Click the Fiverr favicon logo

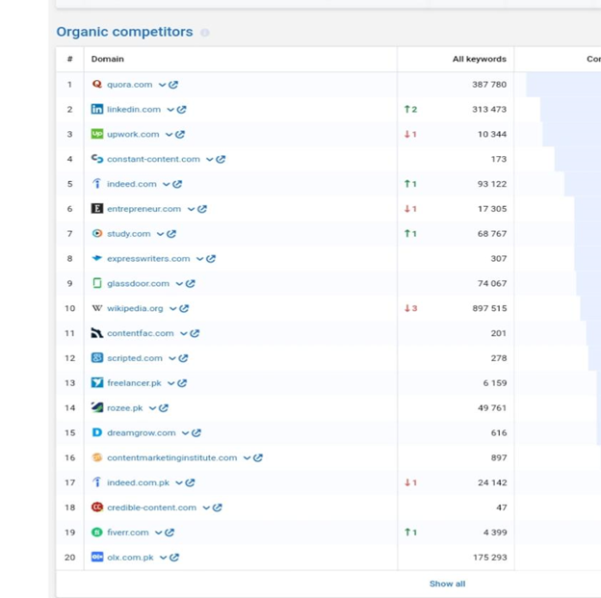97,533
